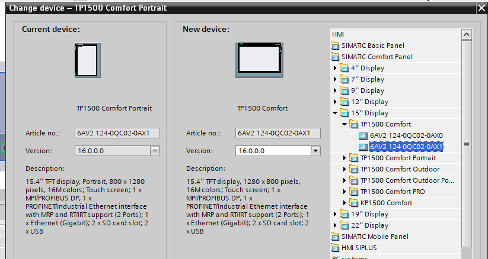Image resolution: width=488 pixels, height=259 pixels.
Task: Click the SIMATIC Basic Panel folder icon
Action: click(336, 46)
